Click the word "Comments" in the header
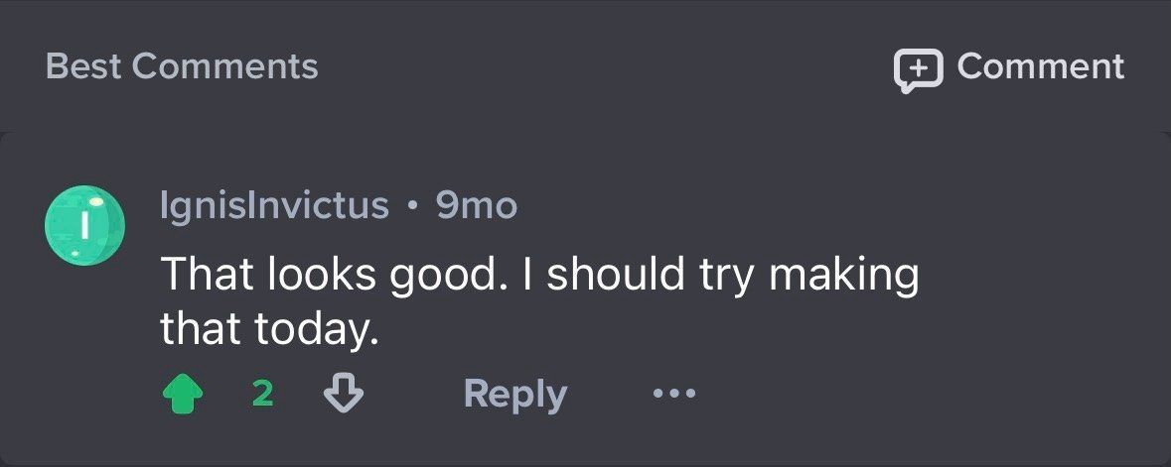1171x467 pixels. click(224, 66)
